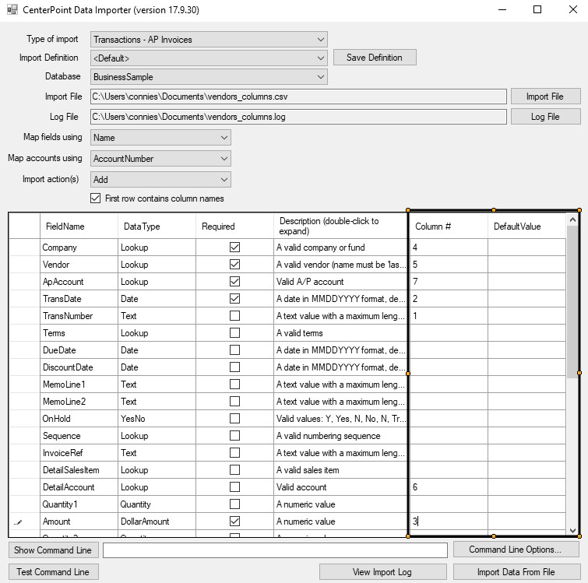Image resolution: width=588 pixels, height=583 pixels.
Task: Click the Column # header in grid
Action: (x=448, y=227)
